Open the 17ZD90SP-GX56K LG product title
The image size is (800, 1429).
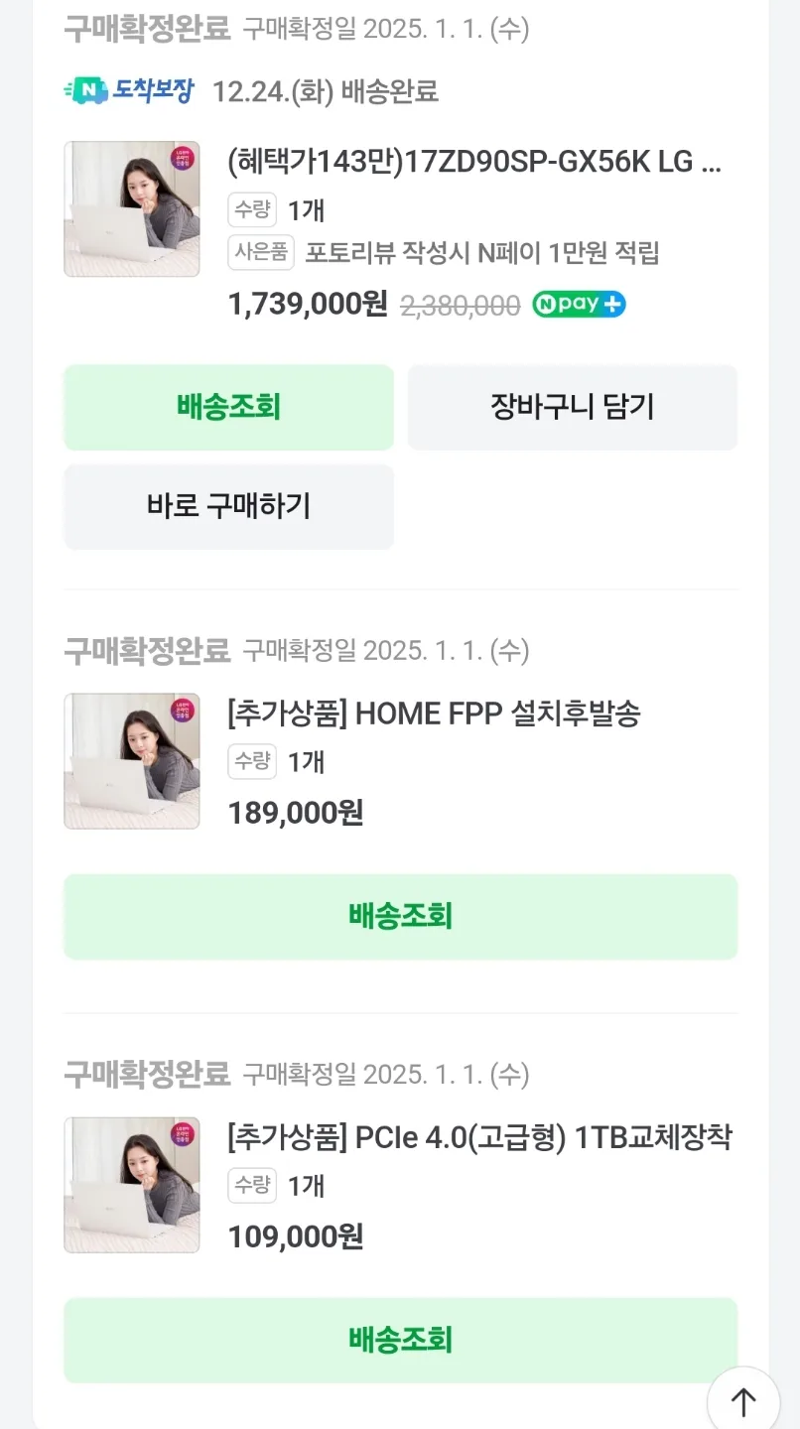(474, 162)
